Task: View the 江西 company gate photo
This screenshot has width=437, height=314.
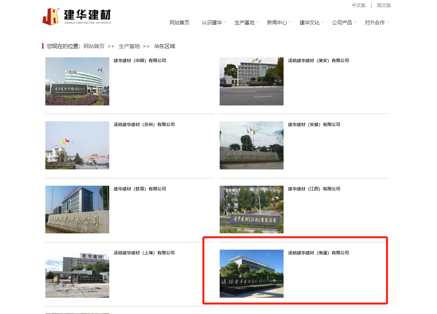Action: (251, 209)
